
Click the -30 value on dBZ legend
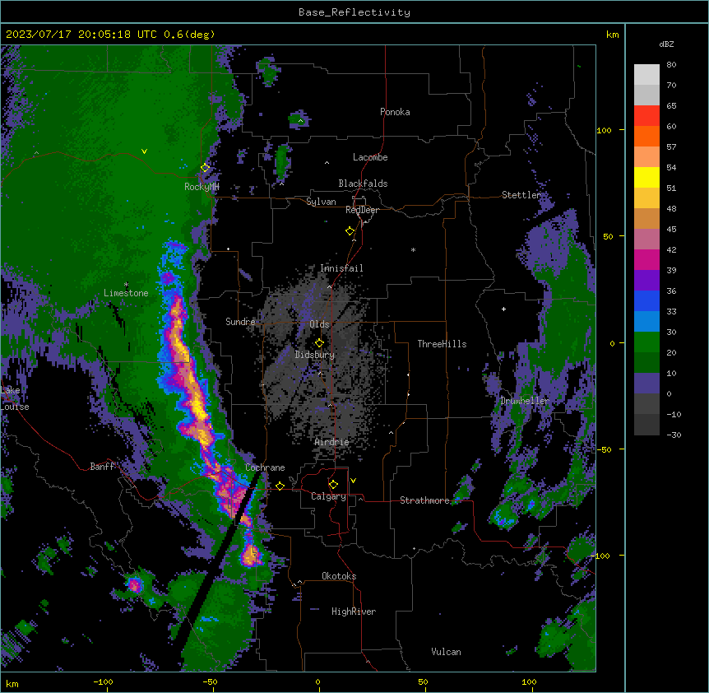(674, 435)
